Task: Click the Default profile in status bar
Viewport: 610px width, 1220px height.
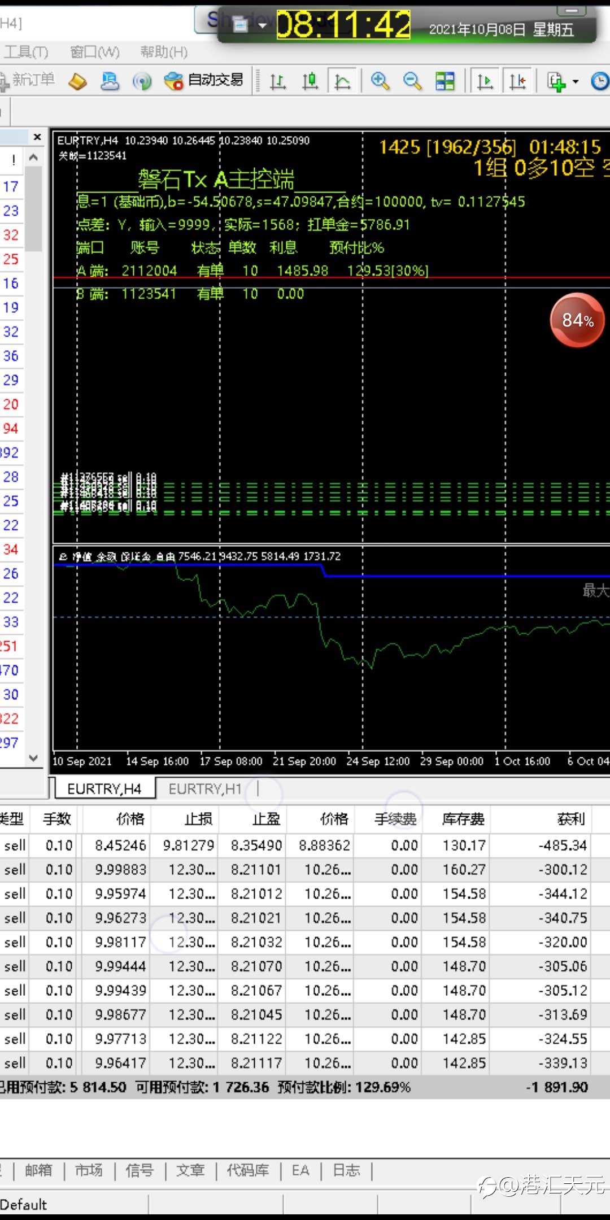Action: point(24,1205)
